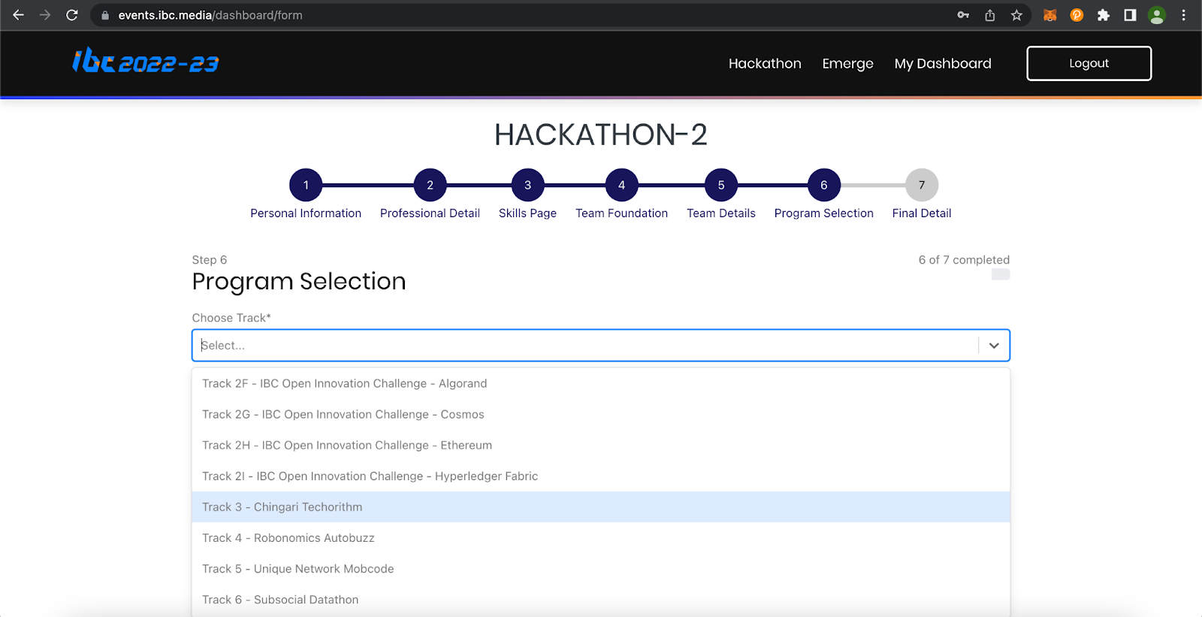Pick Track 5 Unique Network Mobcode
Viewport: 1202px width, 617px height.
click(601, 569)
